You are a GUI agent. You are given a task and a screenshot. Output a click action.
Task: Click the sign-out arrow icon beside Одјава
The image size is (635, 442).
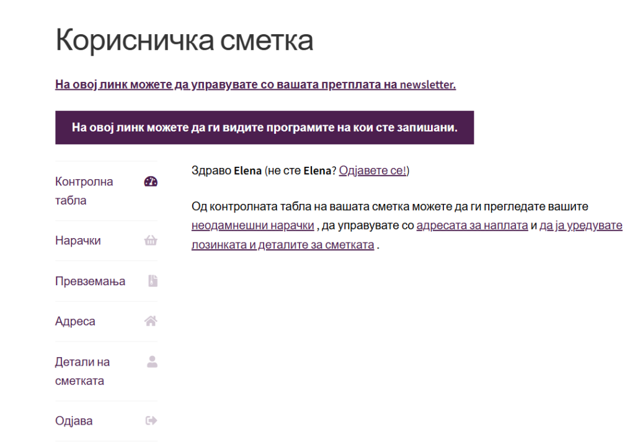pyautogui.click(x=151, y=421)
